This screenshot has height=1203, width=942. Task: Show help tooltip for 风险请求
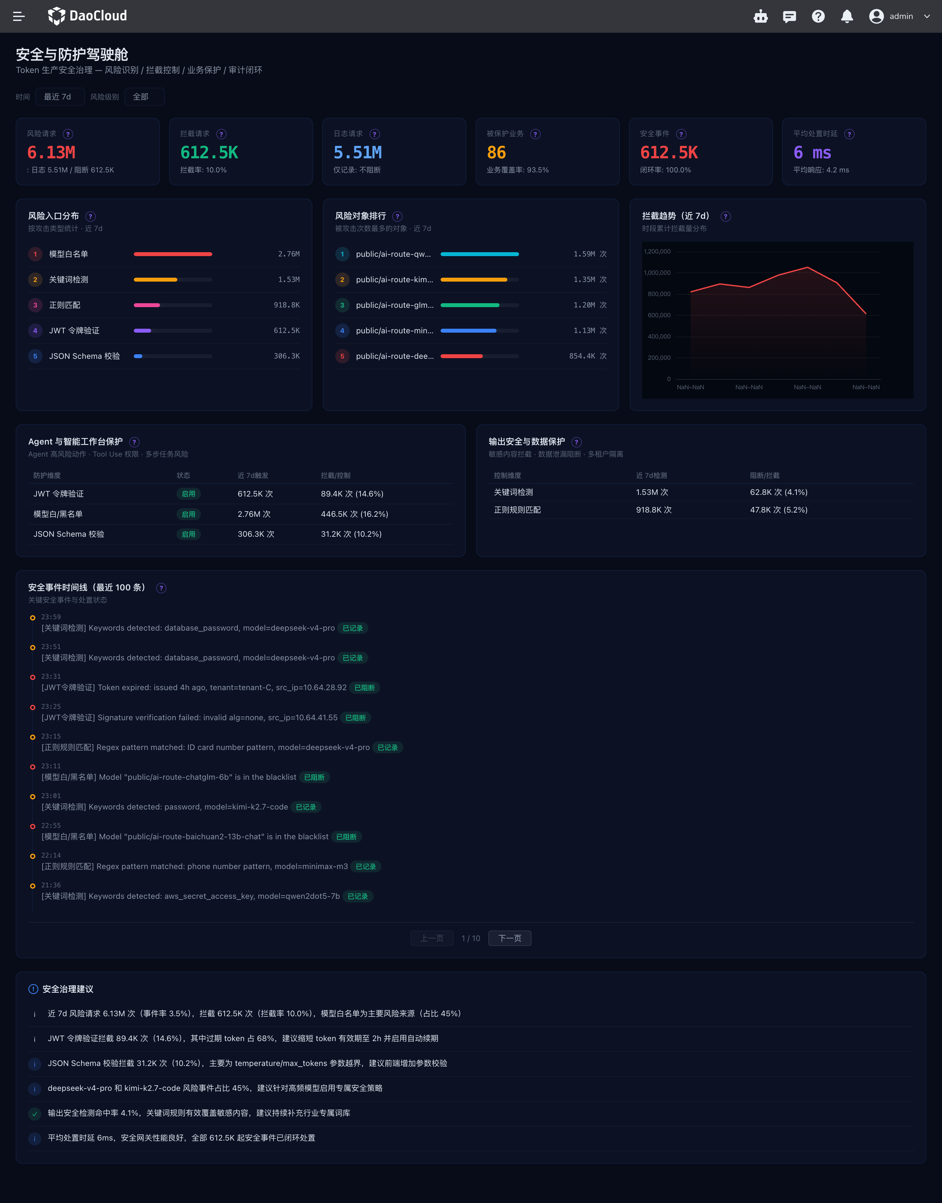click(68, 134)
